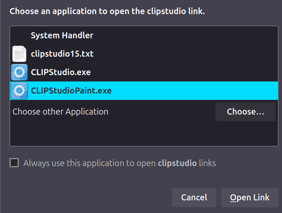Click the dialog heading about clipstudio link
282x213 pixels.
pos(107,11)
